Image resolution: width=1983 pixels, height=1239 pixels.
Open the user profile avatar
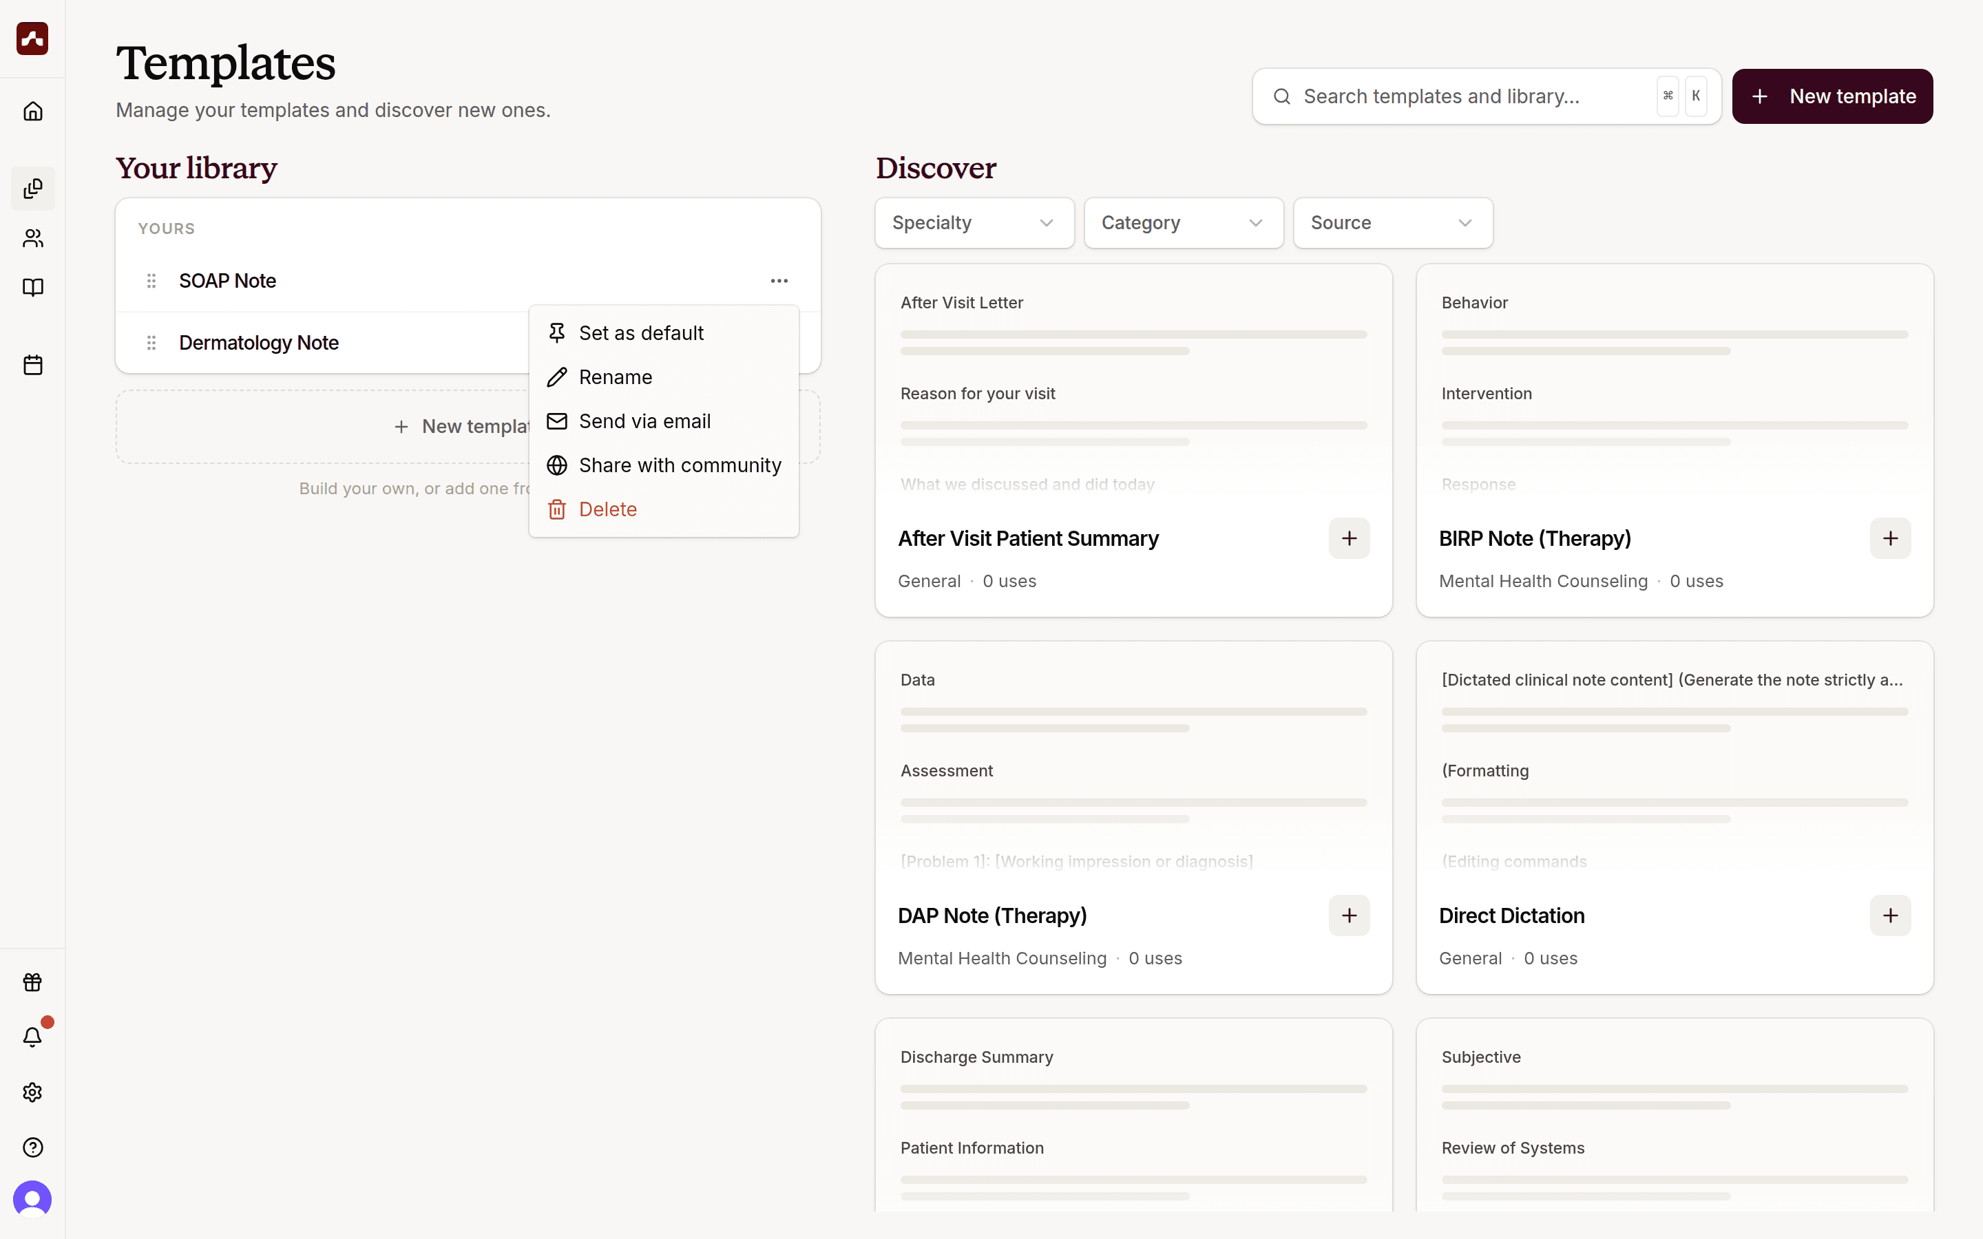point(33,1200)
